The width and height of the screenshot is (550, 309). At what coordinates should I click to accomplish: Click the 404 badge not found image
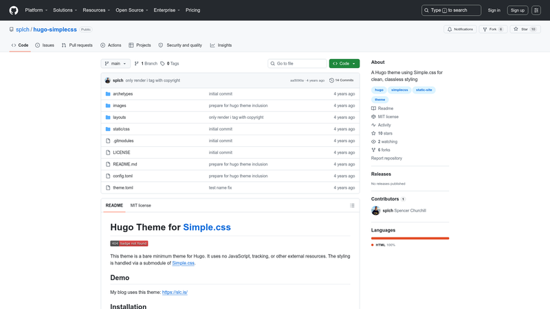[x=129, y=244]
